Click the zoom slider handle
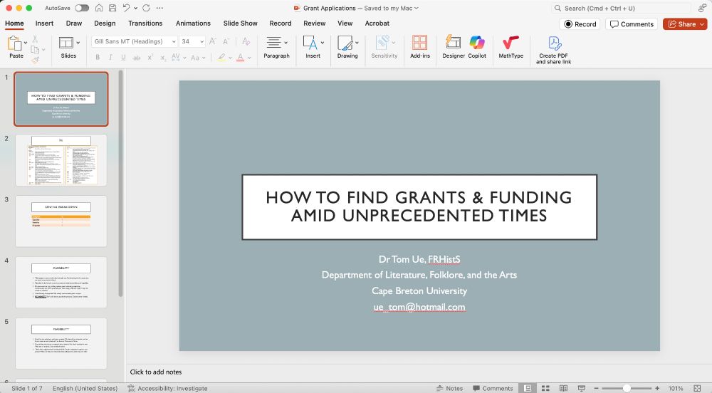The image size is (712, 393). (x=627, y=388)
